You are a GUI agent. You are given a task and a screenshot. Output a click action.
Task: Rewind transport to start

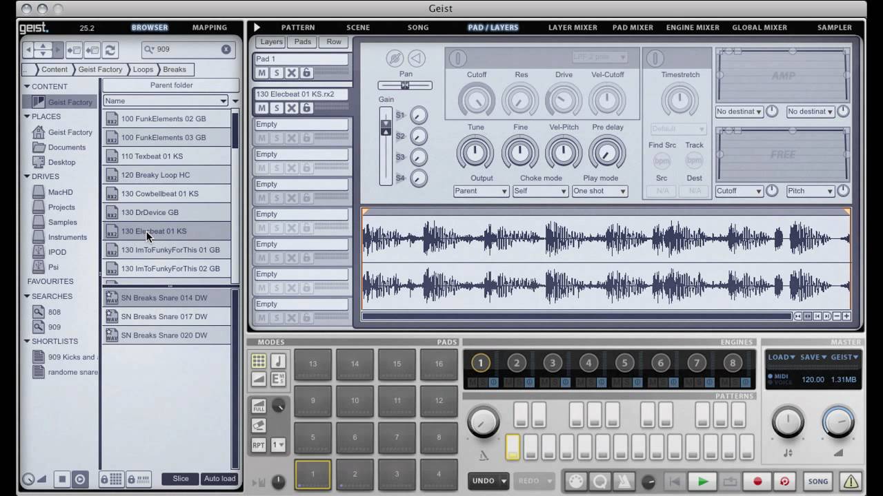675,482
